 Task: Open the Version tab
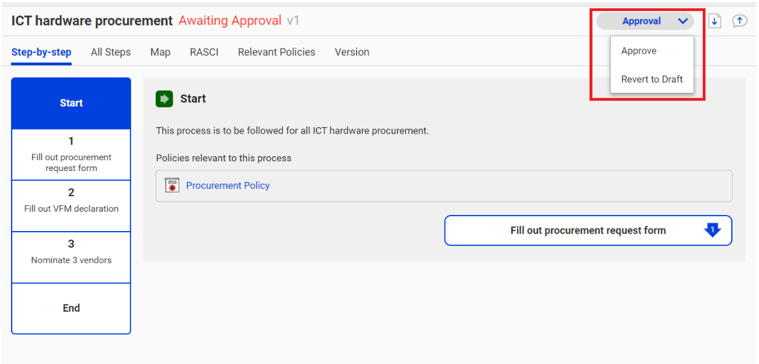point(352,52)
